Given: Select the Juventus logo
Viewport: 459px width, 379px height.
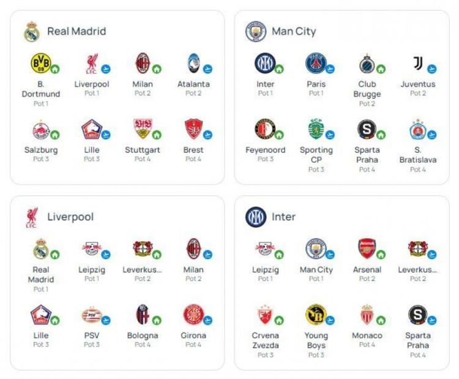Looking at the screenshot, I should click(418, 62).
